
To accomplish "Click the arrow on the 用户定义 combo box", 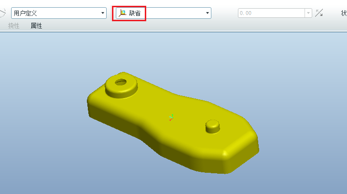I will tap(103, 14).
